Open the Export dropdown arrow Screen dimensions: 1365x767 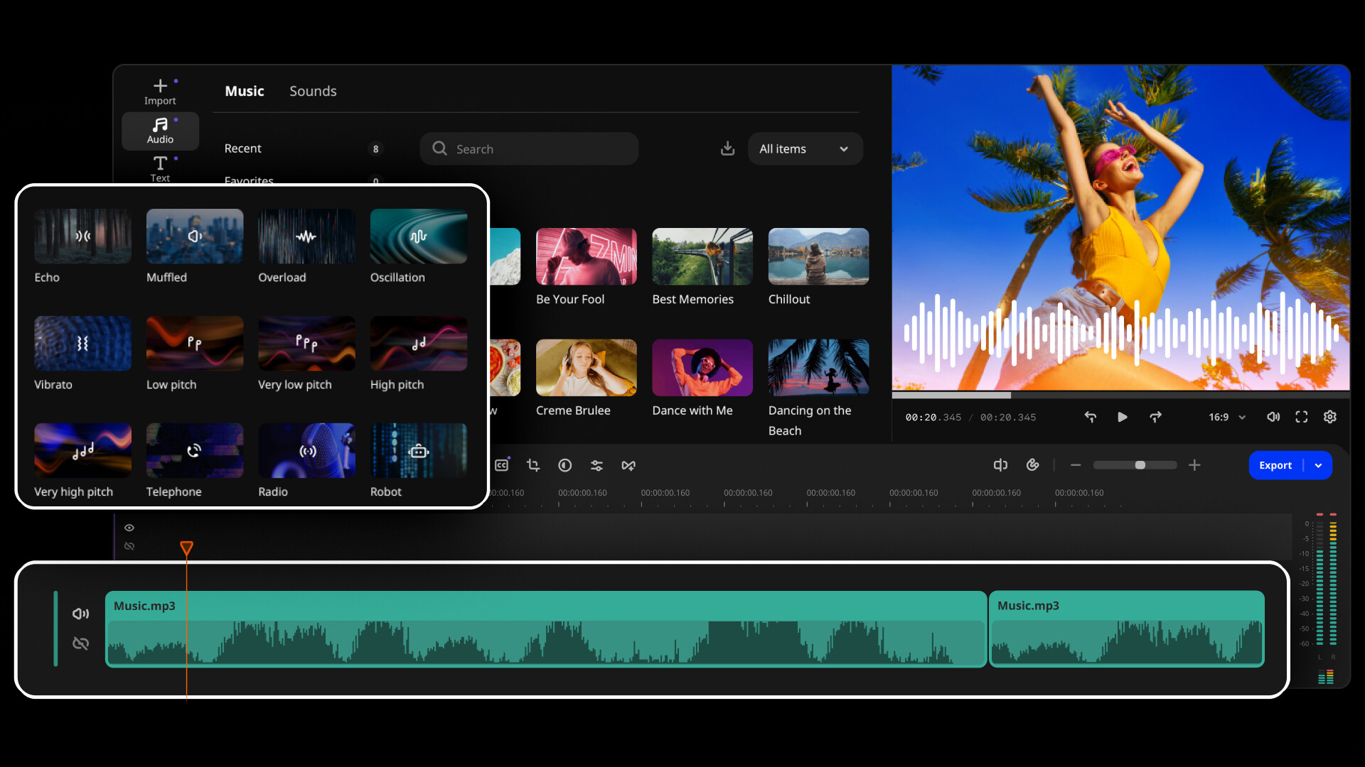[1319, 465]
